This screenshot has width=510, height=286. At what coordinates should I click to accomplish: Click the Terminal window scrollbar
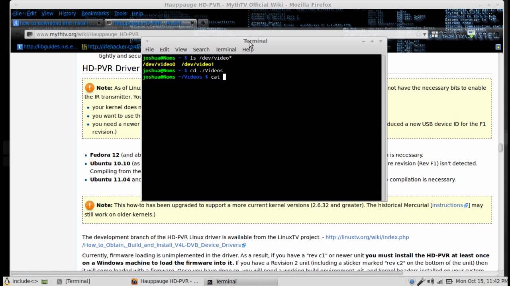(384, 127)
